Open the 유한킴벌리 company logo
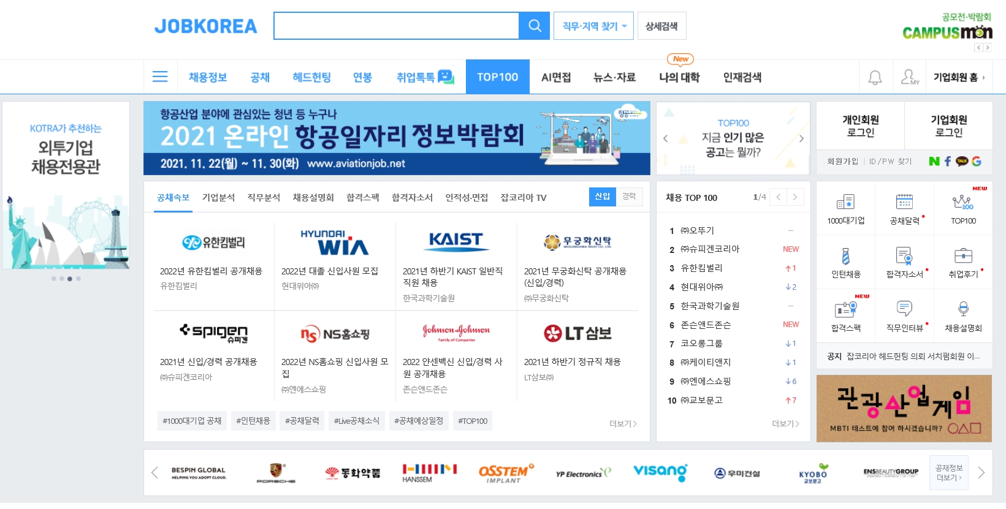Screen dimensions: 1006x509 (x=213, y=243)
